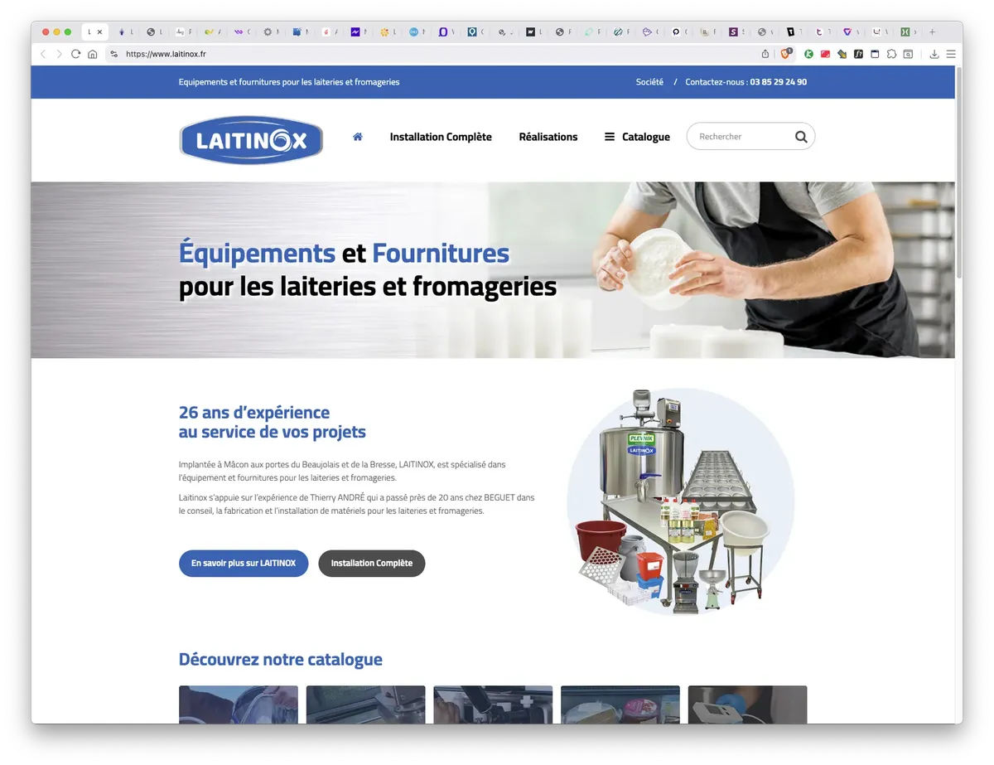
Task: Open the first catalogue thumbnail
Action: coord(239,704)
